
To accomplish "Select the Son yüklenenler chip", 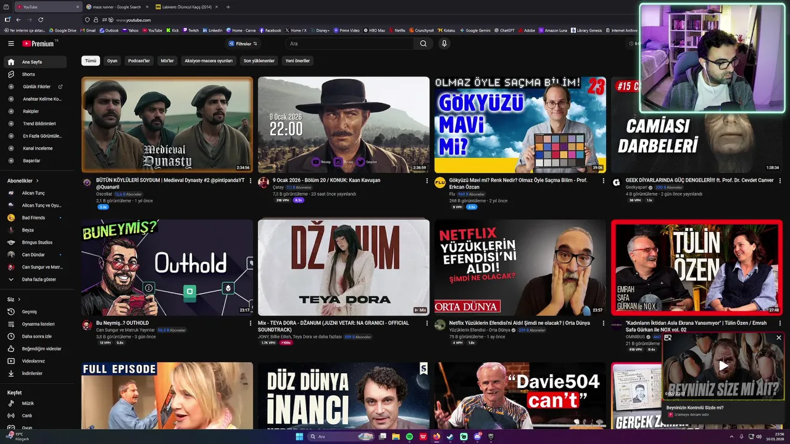I will point(259,61).
